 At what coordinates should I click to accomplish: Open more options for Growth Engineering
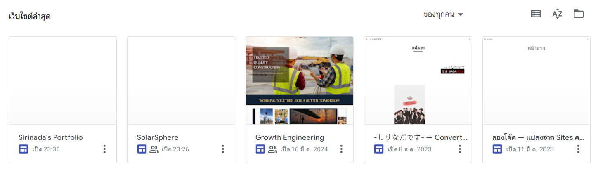point(341,149)
